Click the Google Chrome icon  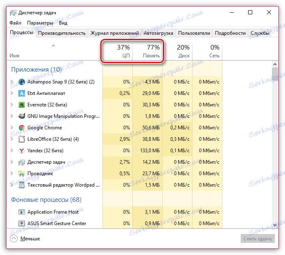[22, 128]
